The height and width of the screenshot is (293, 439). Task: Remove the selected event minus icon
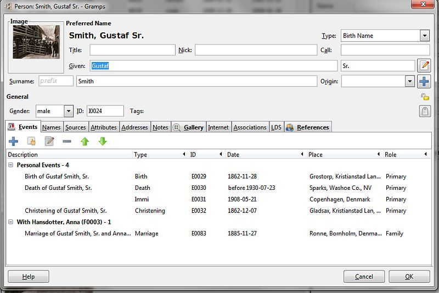point(66,142)
